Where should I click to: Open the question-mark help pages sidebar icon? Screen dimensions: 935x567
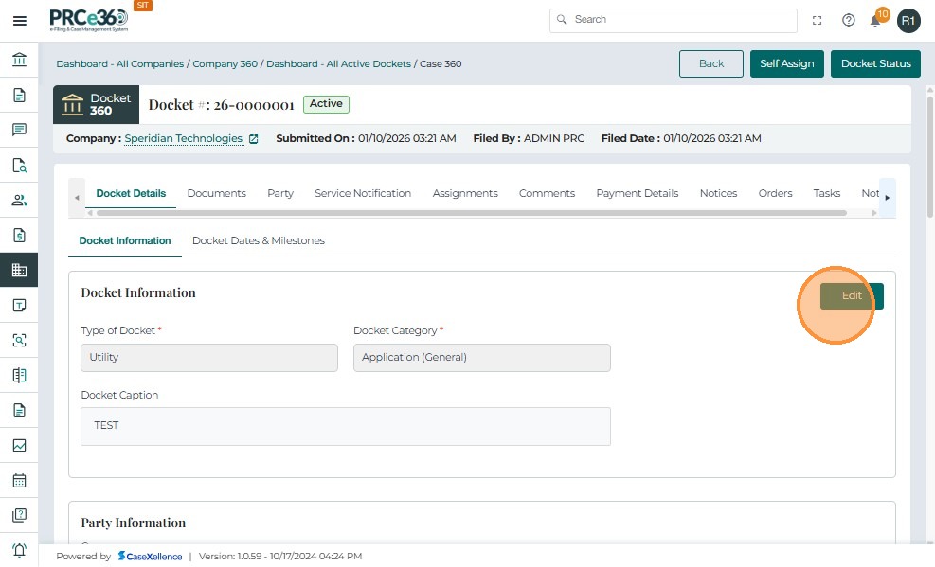pyautogui.click(x=19, y=515)
